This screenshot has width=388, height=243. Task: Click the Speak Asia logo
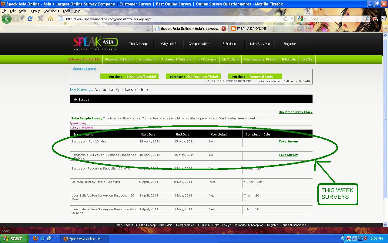tap(95, 44)
